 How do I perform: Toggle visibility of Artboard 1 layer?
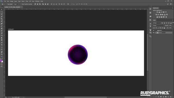click(x=154, y=30)
